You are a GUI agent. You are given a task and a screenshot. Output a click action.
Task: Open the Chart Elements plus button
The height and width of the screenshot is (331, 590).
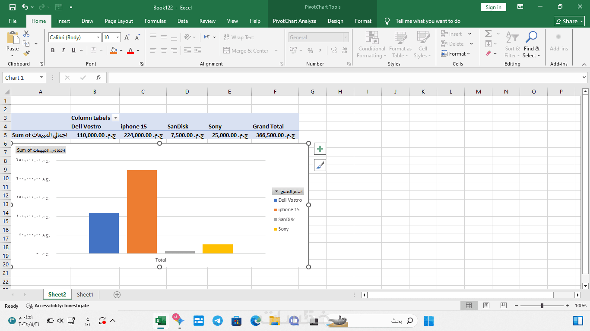(x=320, y=149)
